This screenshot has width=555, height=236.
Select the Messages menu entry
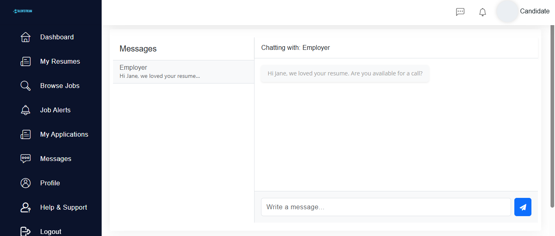tap(56, 159)
